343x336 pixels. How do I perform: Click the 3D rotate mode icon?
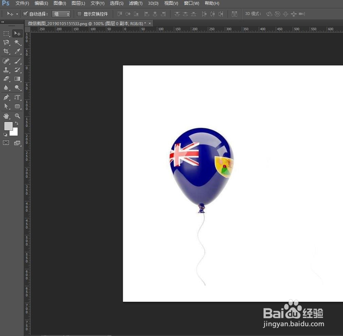[x=269, y=14]
